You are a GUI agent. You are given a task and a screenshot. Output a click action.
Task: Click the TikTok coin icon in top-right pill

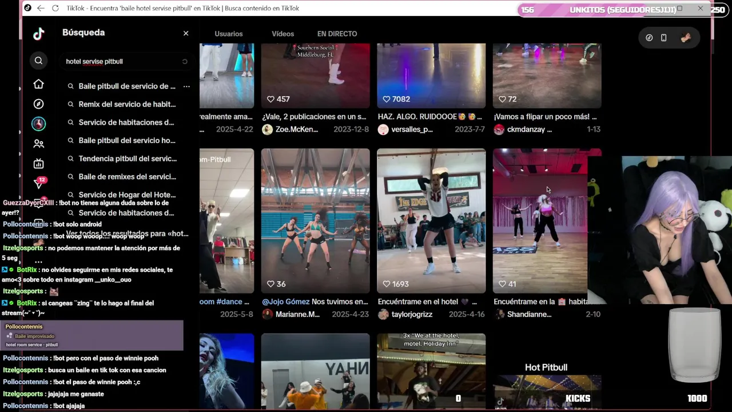pos(649,38)
